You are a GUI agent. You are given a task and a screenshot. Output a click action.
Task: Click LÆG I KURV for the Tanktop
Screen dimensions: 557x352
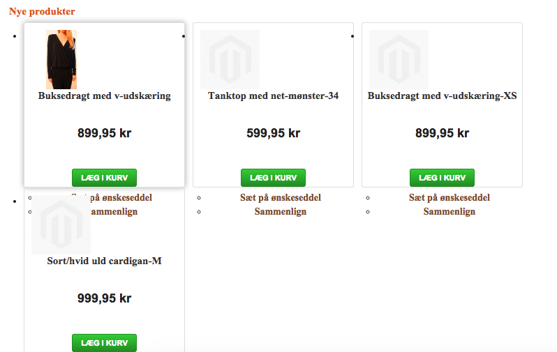click(x=273, y=178)
